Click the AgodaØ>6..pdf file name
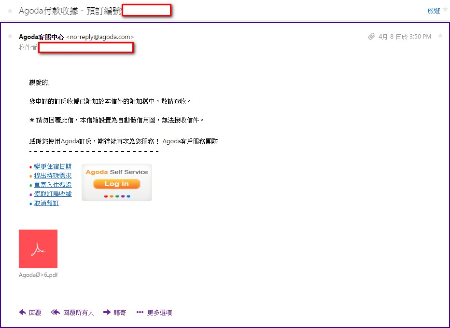 pyautogui.click(x=38, y=274)
